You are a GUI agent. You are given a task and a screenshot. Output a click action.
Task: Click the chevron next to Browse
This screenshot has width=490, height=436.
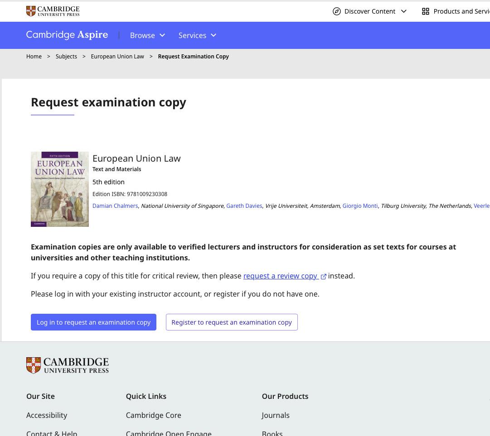click(162, 35)
